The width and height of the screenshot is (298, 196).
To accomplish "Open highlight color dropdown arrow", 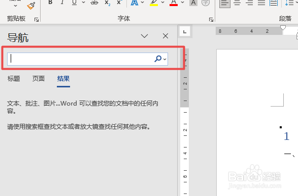I will pyautogui.click(x=162, y=2).
